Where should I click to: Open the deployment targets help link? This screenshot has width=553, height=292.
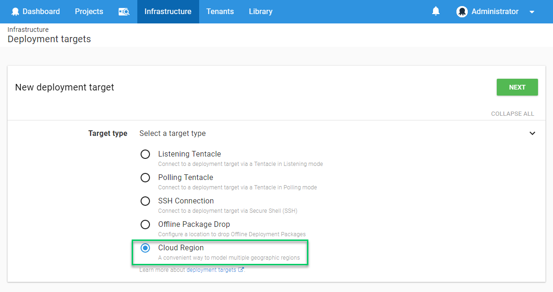(211, 270)
